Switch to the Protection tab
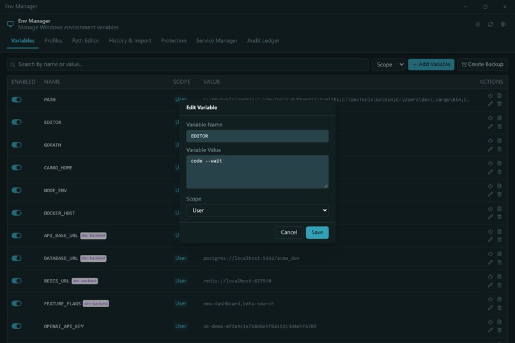The image size is (515, 343). (173, 41)
